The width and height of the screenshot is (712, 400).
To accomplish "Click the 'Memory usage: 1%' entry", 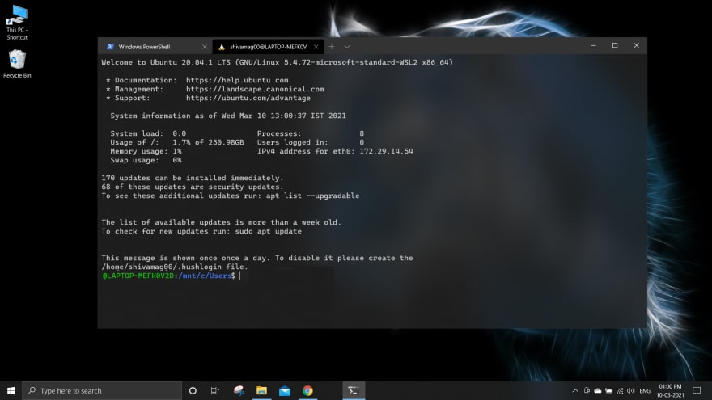I will (x=146, y=151).
